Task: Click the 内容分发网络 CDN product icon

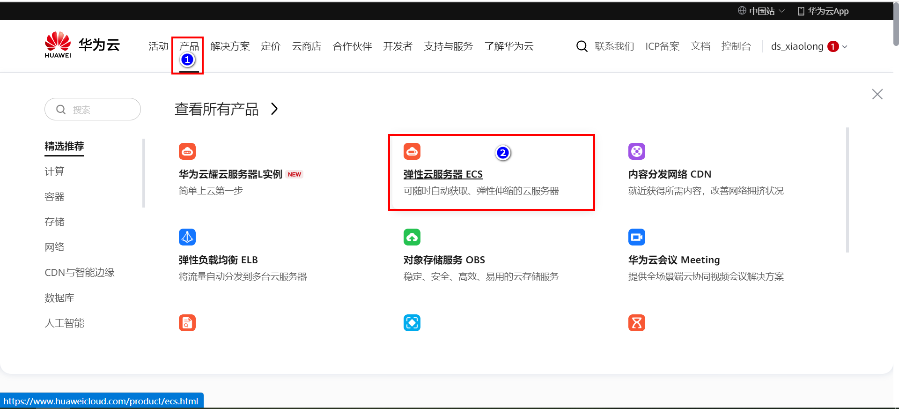Action: coord(637,151)
